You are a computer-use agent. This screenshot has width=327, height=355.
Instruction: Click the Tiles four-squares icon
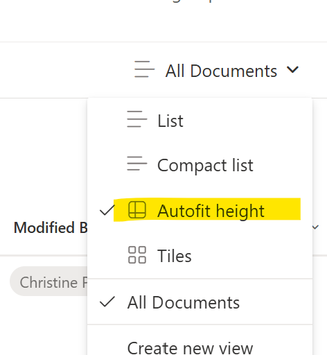(137, 255)
